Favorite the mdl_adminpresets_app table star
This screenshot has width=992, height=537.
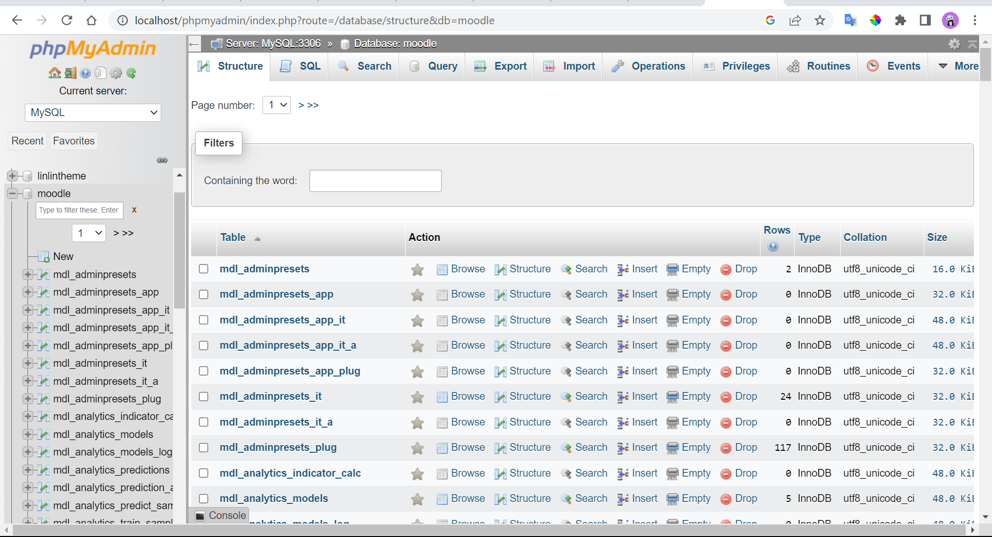(417, 295)
